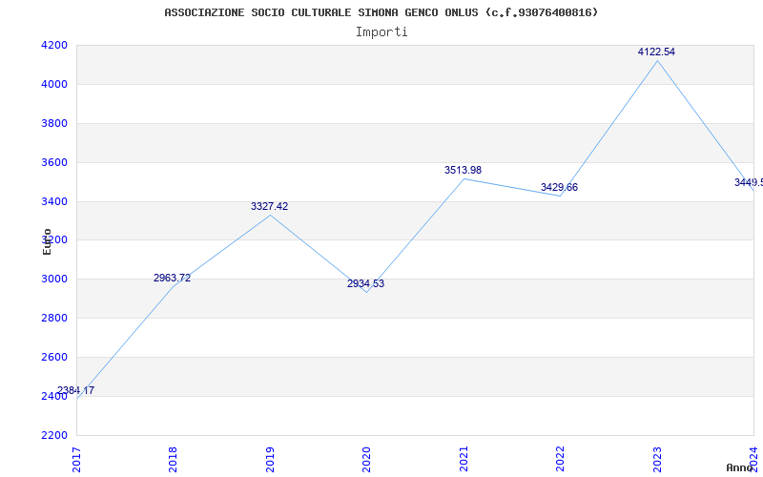Click the 4200 y-axis tick label
This screenshot has width=763, height=477.
(54, 45)
